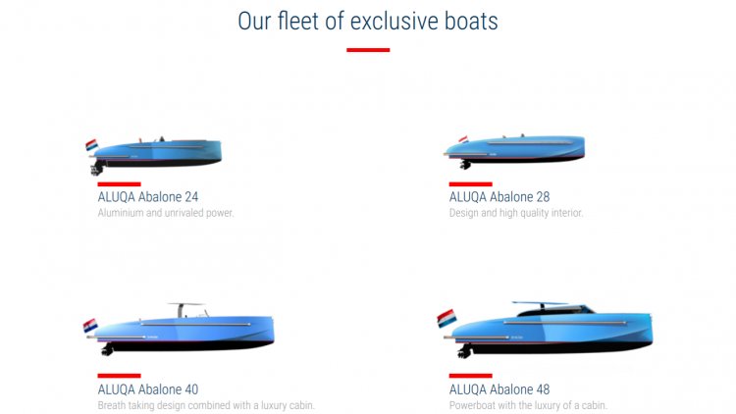Viewport: 736px width, 414px height.
Task: Click the cabin roof of the Abalone 48
Action: [x=552, y=308]
